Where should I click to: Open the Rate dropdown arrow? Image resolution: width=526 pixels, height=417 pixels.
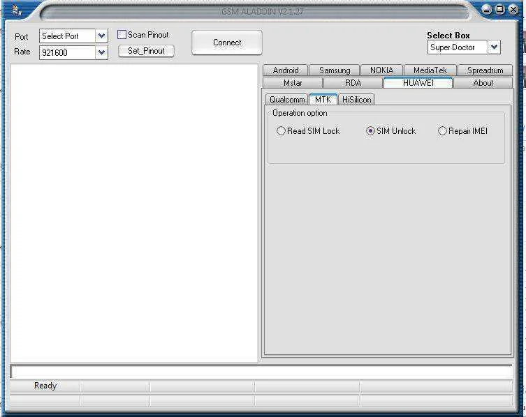pyautogui.click(x=101, y=52)
